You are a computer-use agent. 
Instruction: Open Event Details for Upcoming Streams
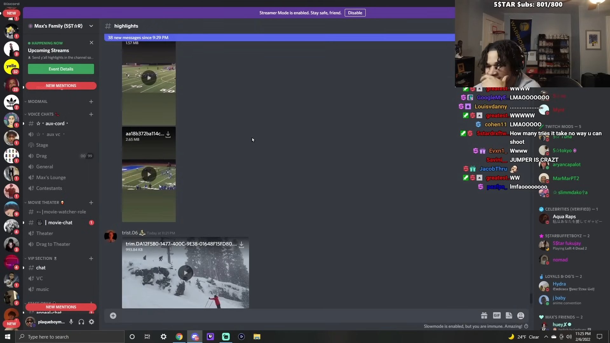click(61, 69)
